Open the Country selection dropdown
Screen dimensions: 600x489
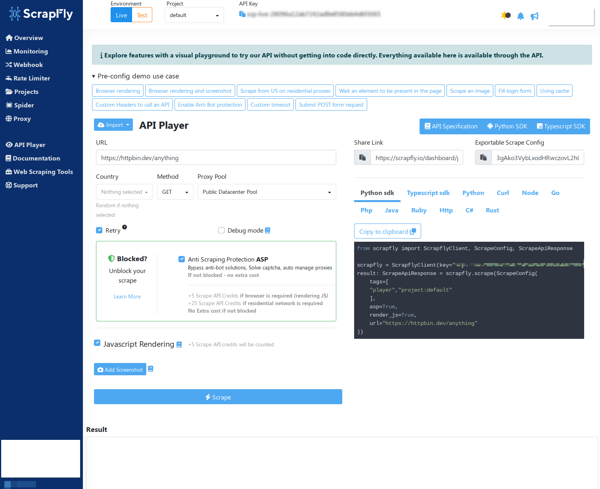point(125,192)
